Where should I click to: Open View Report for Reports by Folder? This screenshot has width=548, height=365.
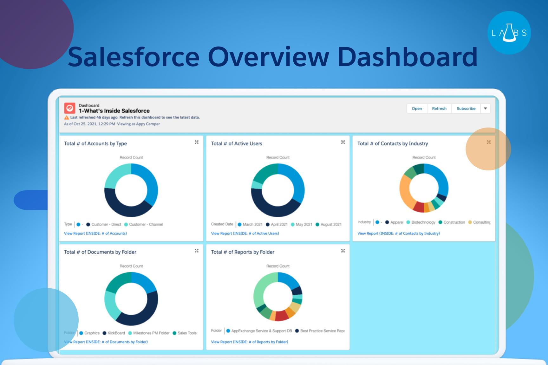coord(250,342)
